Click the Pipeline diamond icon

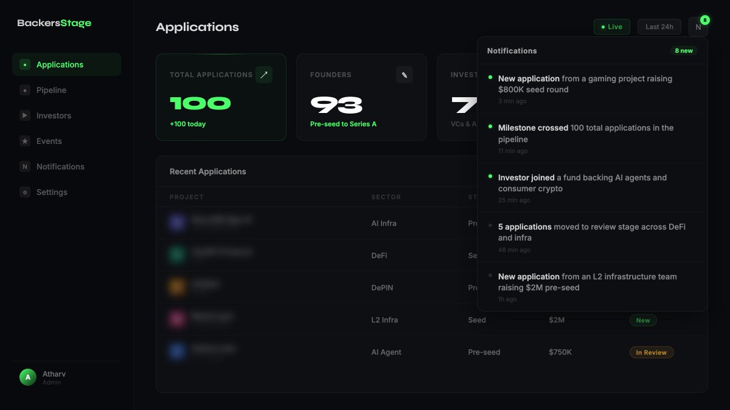click(24, 90)
